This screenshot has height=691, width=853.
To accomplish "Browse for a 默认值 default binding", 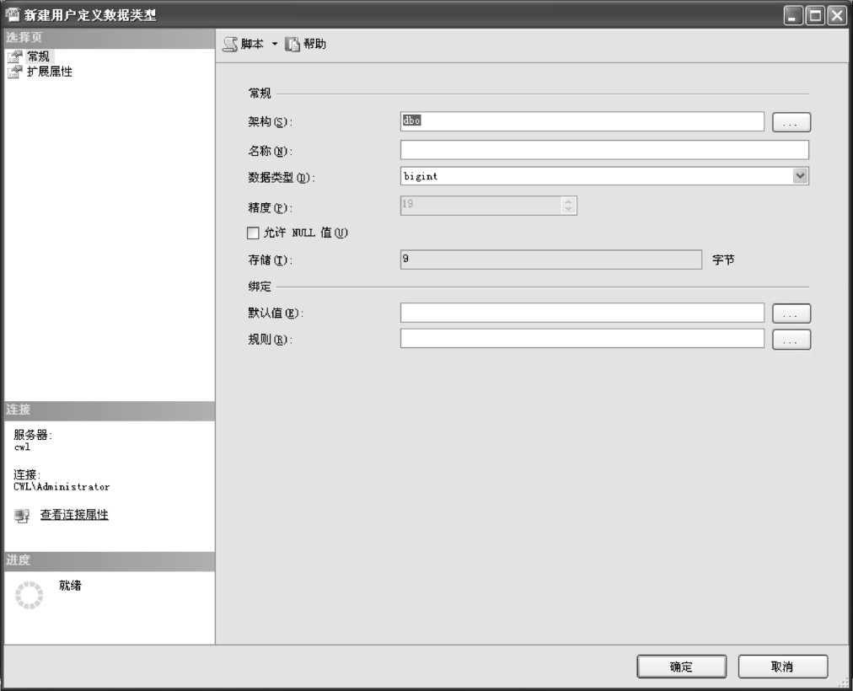I will 791,313.
